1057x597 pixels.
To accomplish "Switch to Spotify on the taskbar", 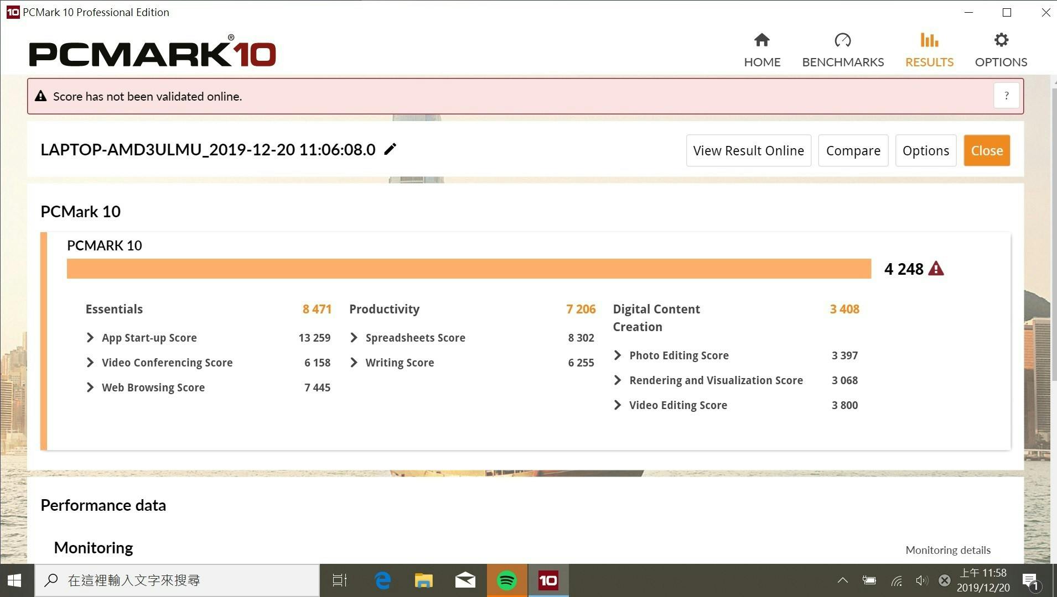I will pyautogui.click(x=507, y=580).
